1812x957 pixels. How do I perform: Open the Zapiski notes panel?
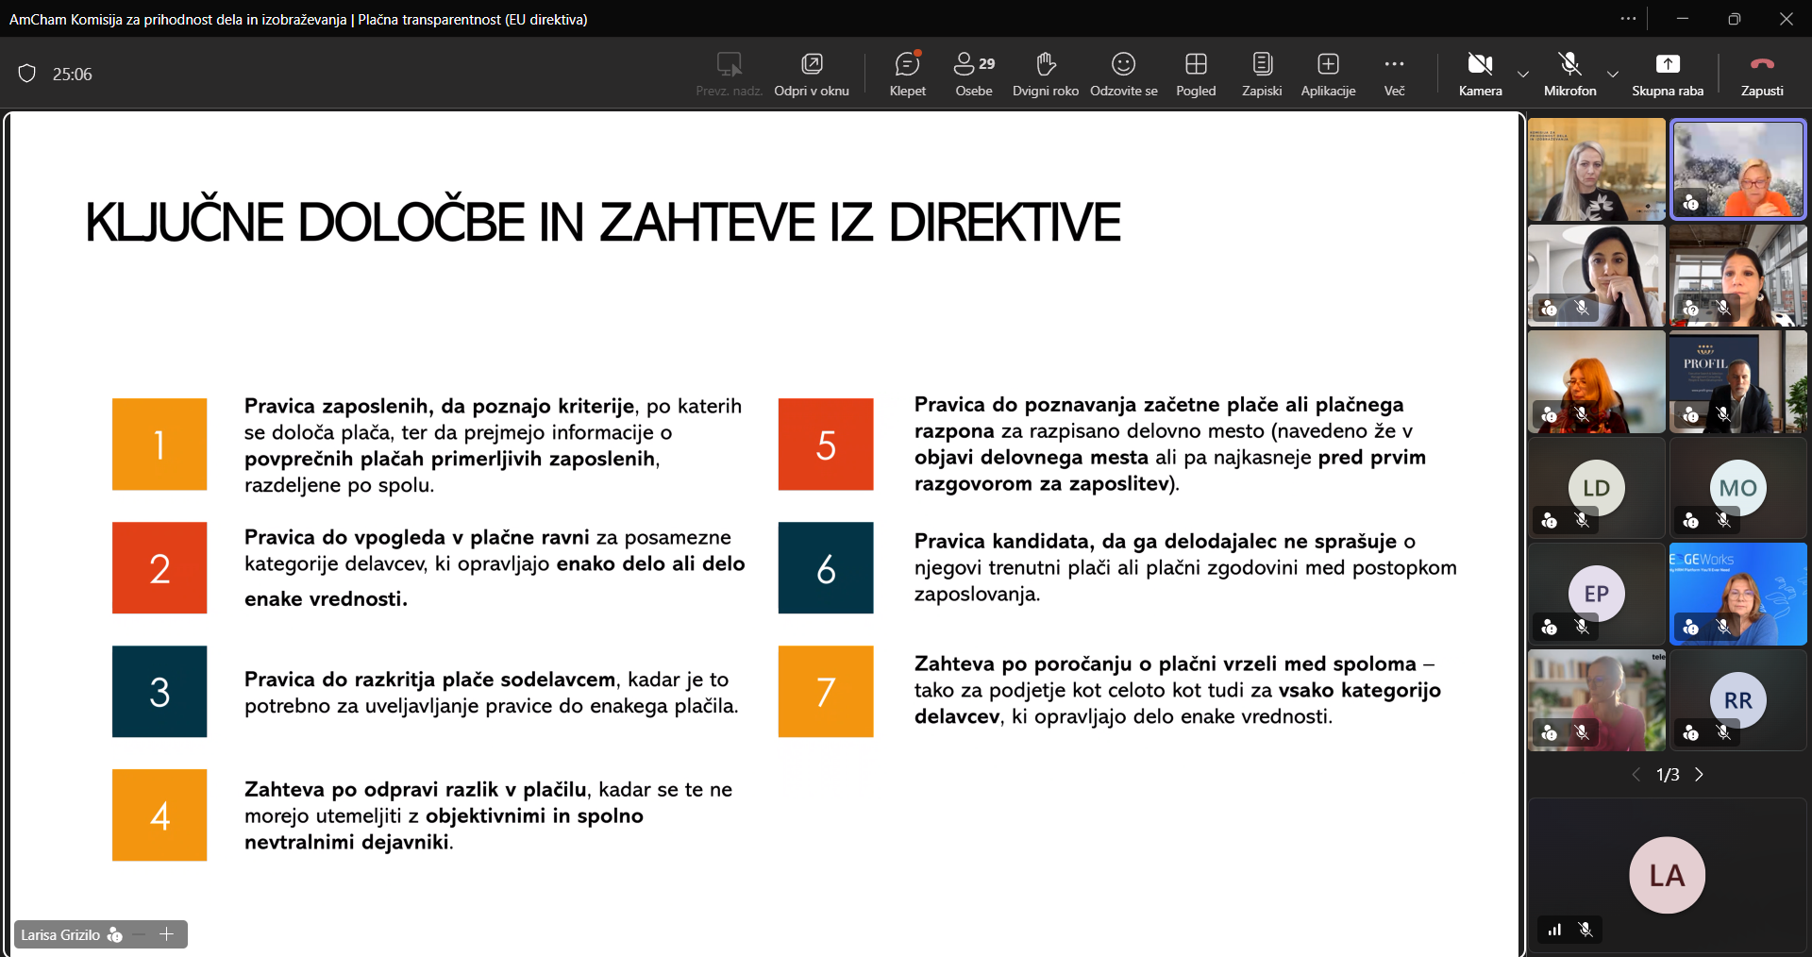(x=1261, y=74)
